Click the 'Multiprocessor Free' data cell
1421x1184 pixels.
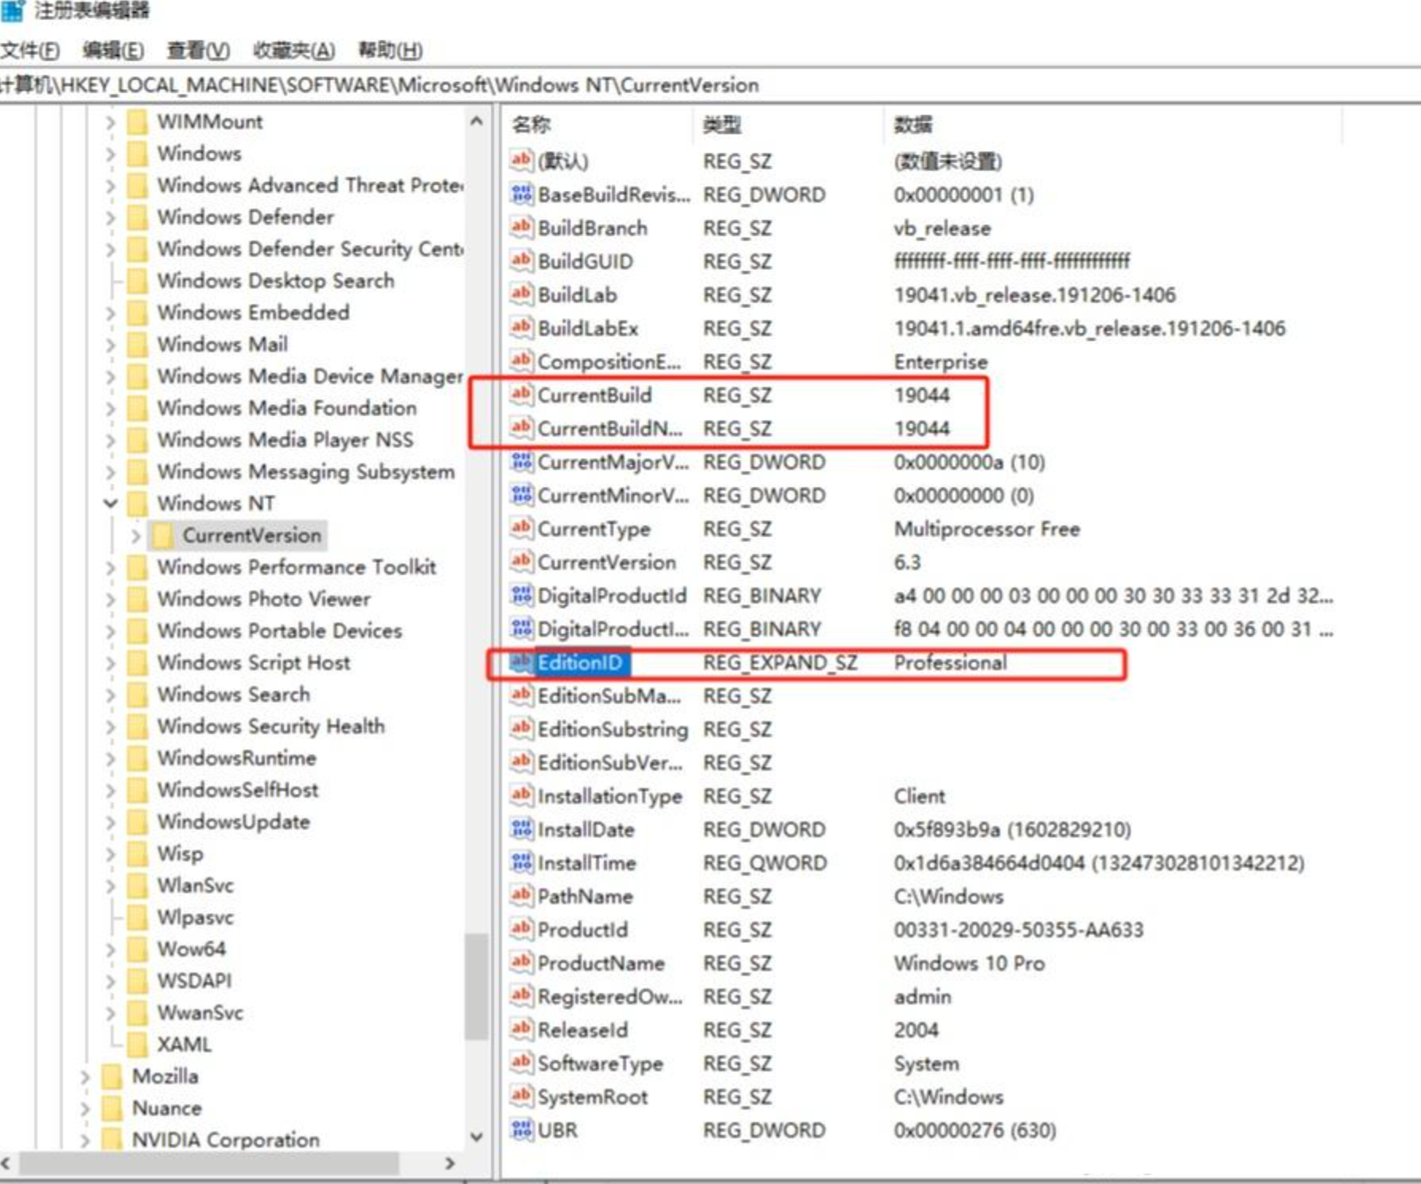pos(987,528)
